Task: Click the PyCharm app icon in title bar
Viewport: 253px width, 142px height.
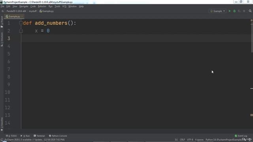Action: coord(1,2)
